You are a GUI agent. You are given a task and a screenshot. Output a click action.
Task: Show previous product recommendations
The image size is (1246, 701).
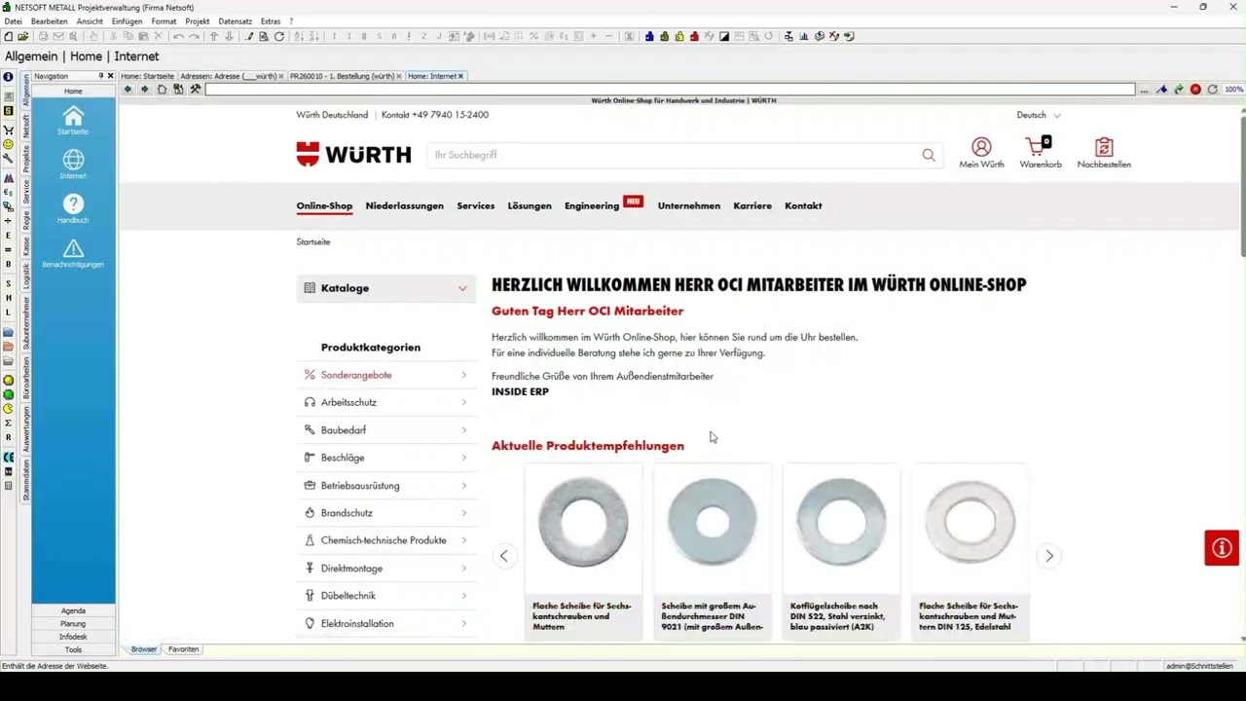[504, 556]
